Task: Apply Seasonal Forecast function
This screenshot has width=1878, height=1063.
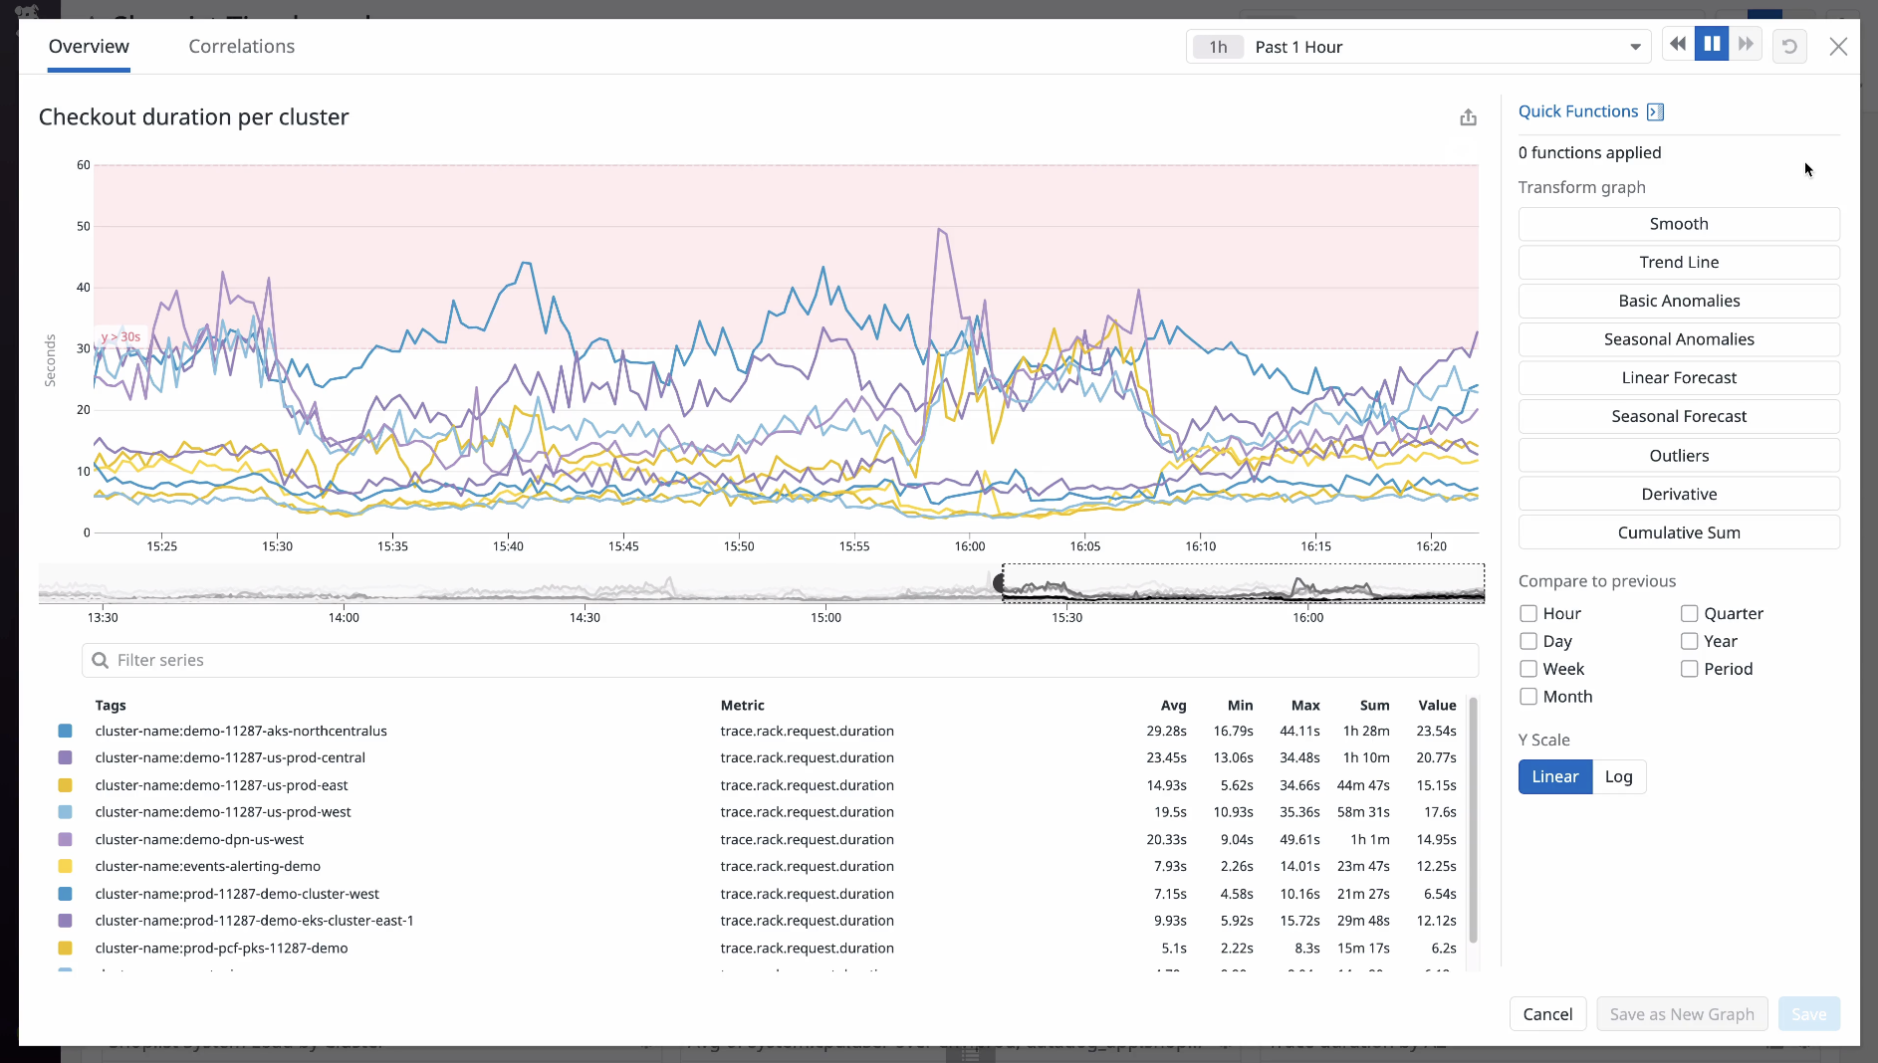Action: click(1679, 416)
